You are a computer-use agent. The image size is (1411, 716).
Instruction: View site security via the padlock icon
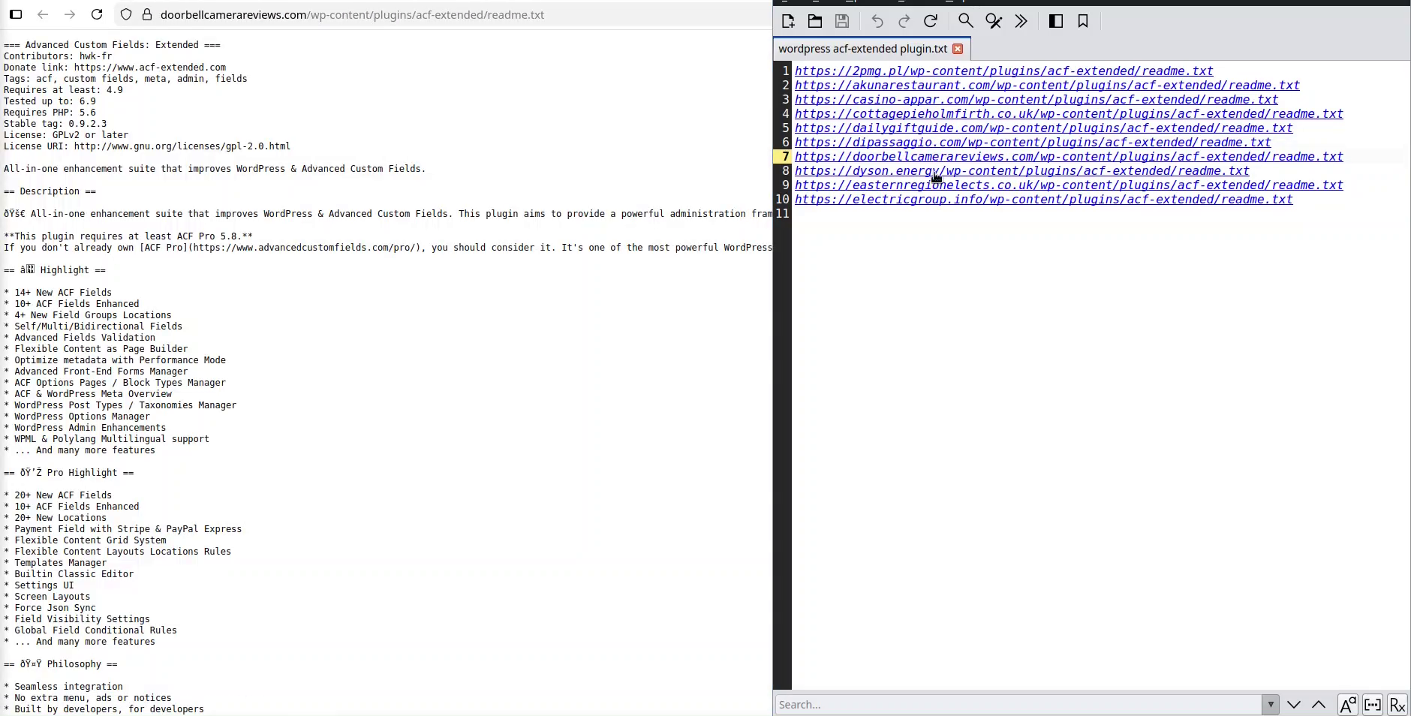pos(147,14)
